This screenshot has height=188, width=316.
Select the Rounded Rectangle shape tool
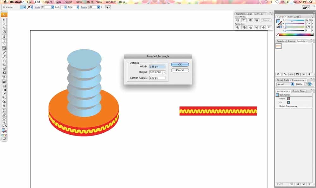click(4, 48)
